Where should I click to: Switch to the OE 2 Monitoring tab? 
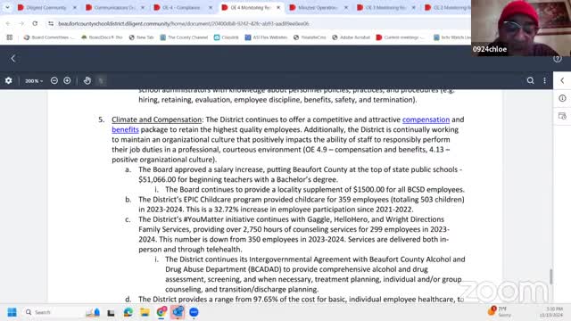pyautogui.click(x=447, y=7)
